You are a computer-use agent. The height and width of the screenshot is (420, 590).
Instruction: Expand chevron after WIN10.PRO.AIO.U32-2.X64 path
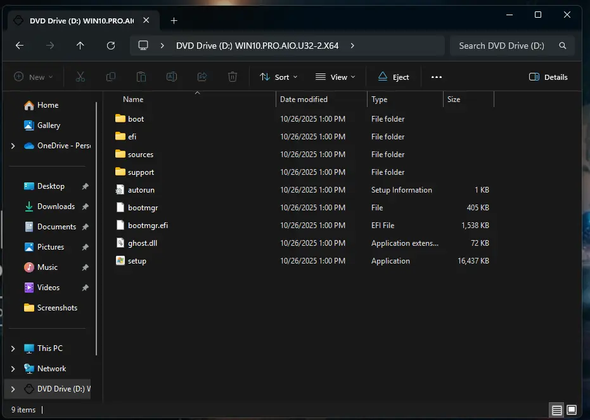pos(352,46)
